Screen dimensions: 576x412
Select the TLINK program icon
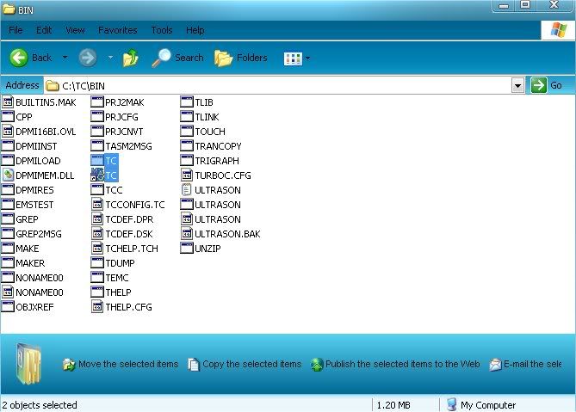187,117
